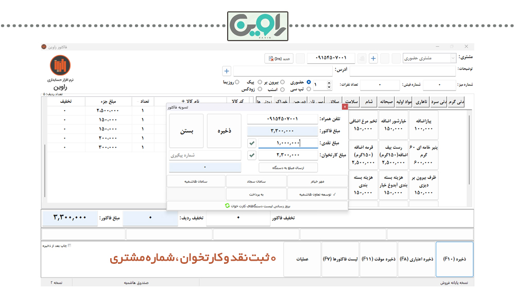Click the green checkmark beside the card reader amount

[x=252, y=155]
